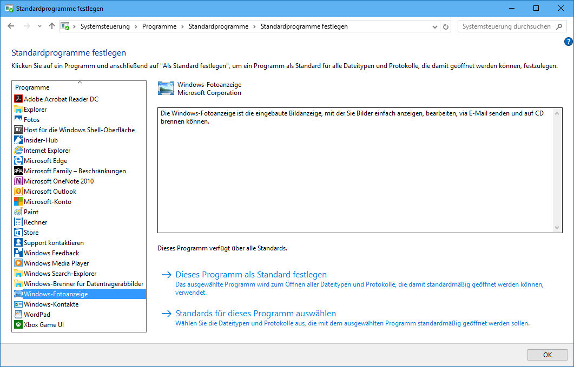Click the Windows Feedback icon
The width and height of the screenshot is (574, 367).
tap(18, 253)
